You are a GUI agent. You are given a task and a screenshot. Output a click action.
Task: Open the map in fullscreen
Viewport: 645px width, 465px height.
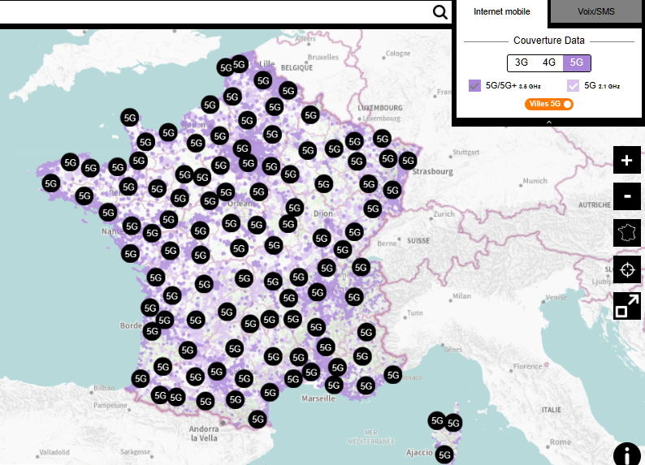(x=626, y=306)
